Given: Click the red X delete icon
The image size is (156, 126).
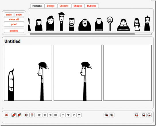Looking at the screenshot, I should click(x=7, y=115).
